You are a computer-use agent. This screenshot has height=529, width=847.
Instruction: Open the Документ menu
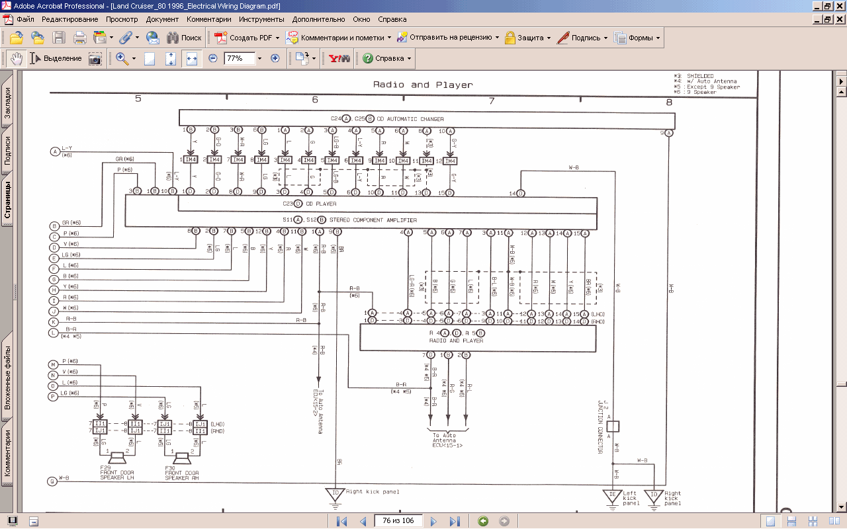pos(162,19)
